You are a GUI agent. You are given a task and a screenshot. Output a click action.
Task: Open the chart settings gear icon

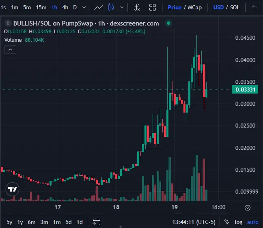248,208
